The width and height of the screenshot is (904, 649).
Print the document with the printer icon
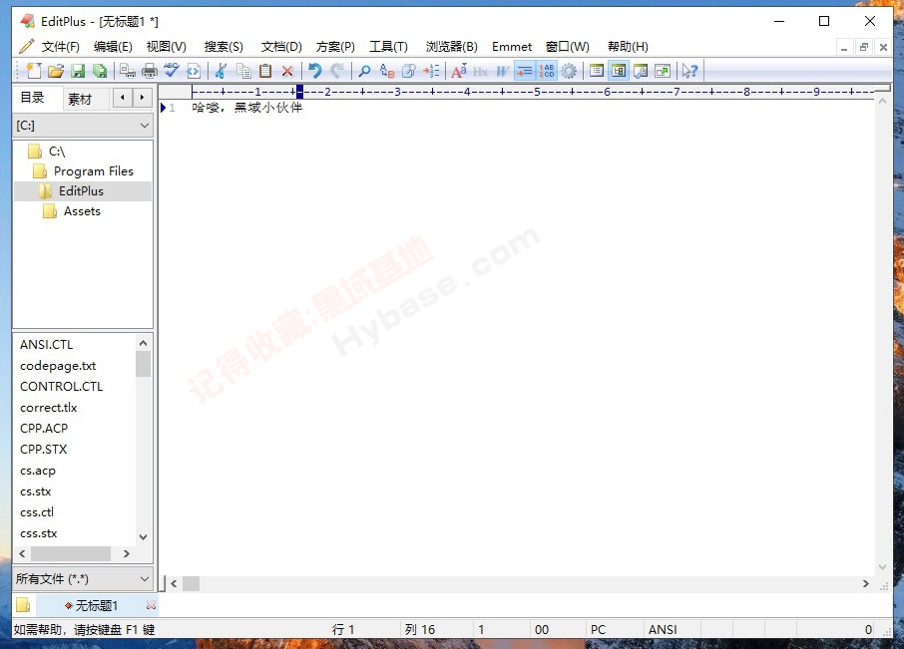click(x=150, y=71)
